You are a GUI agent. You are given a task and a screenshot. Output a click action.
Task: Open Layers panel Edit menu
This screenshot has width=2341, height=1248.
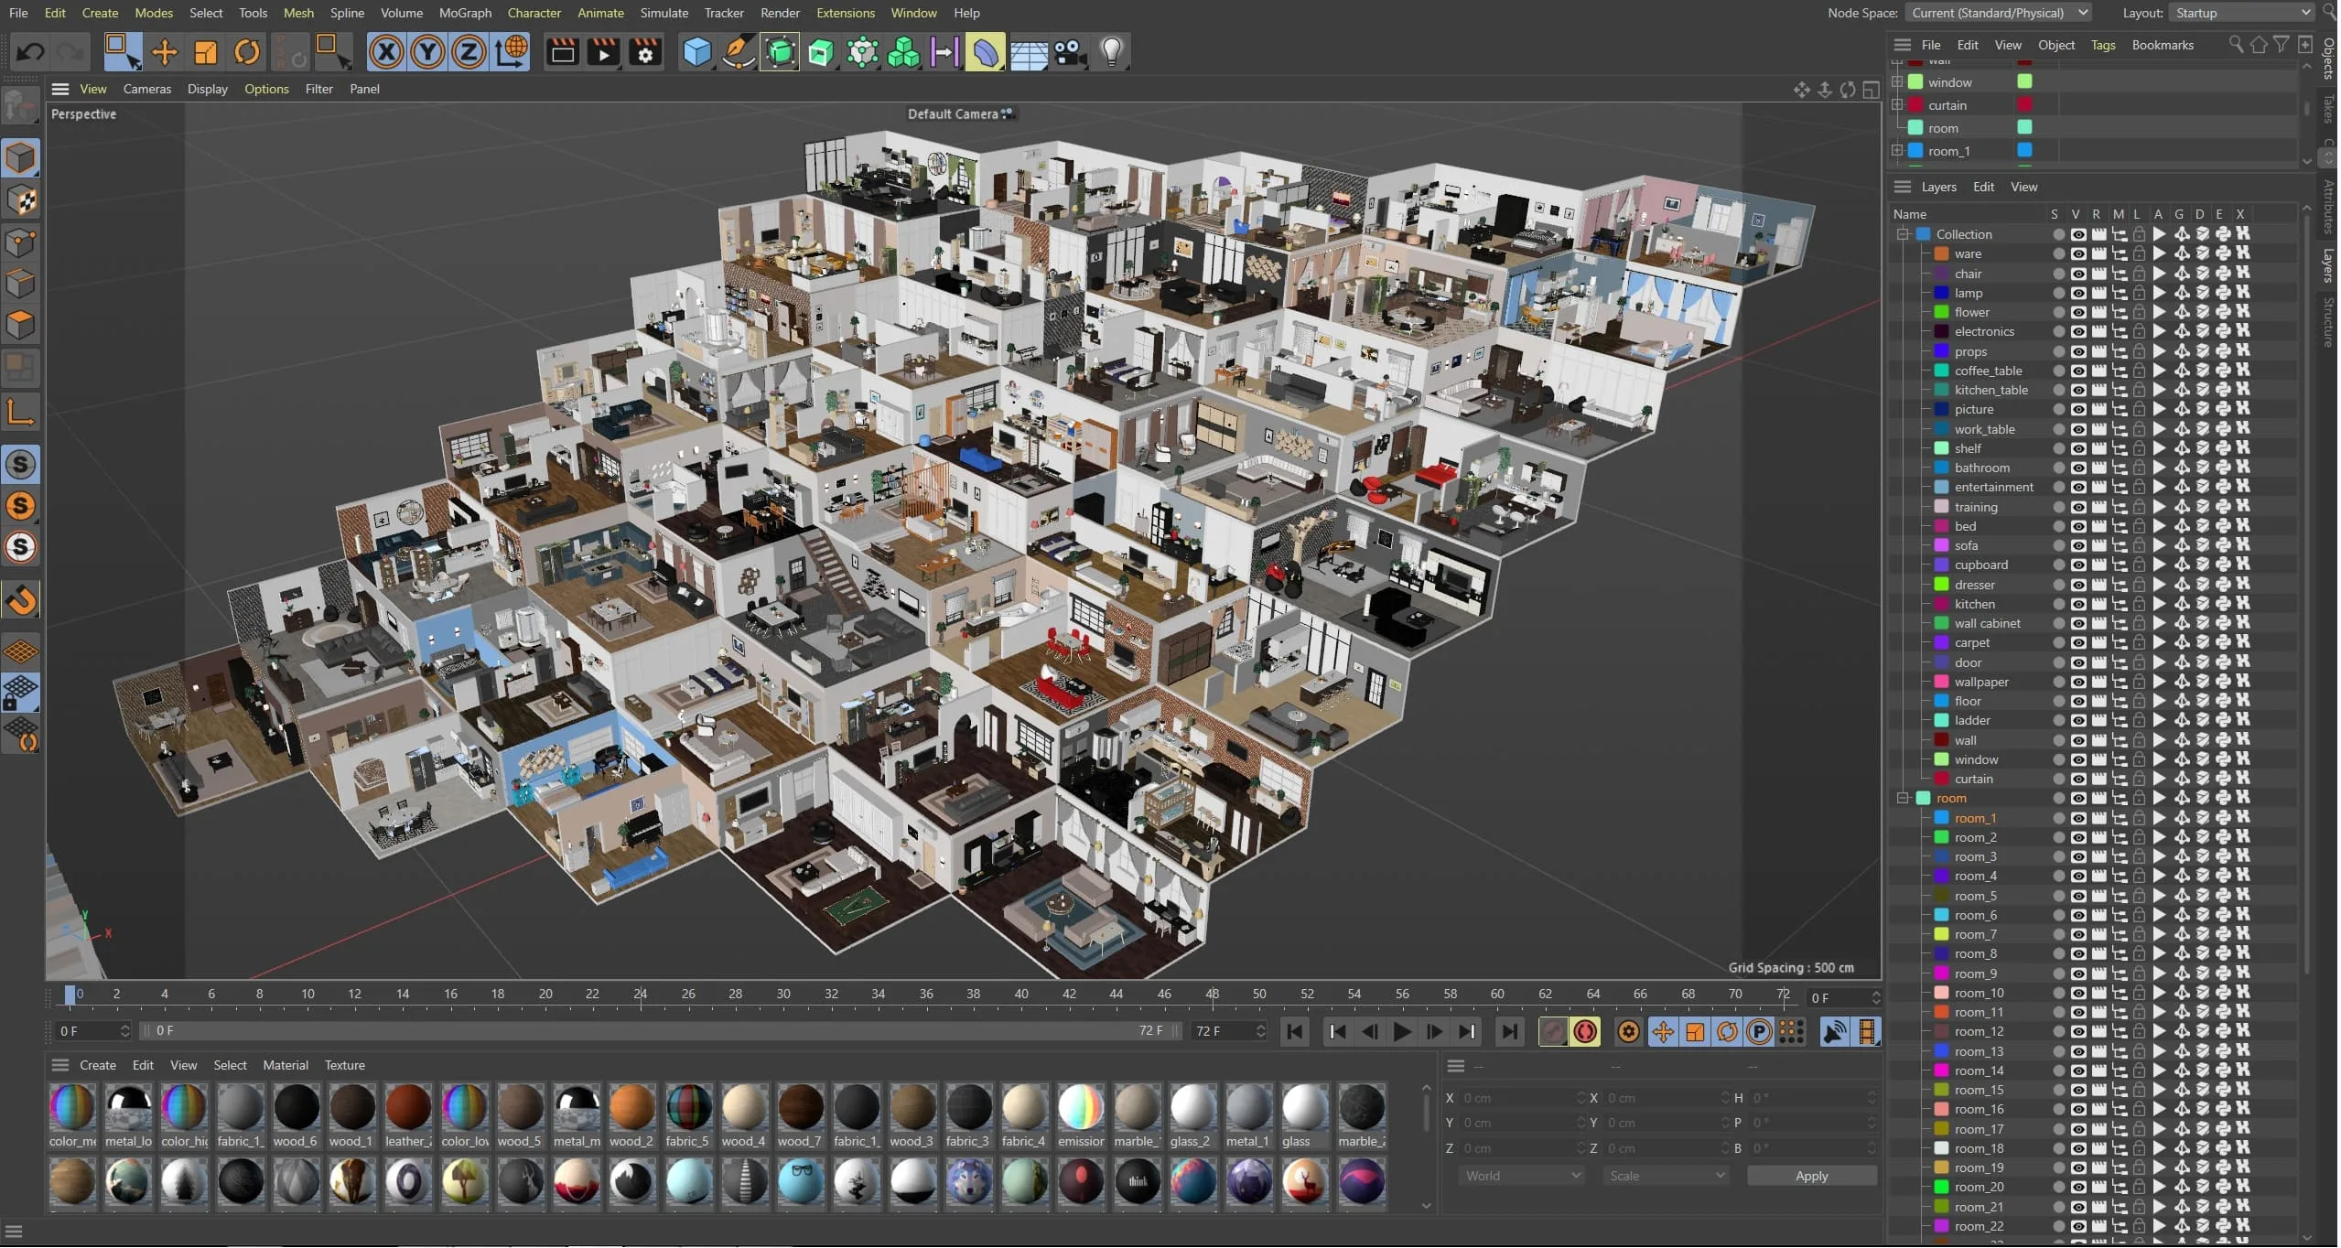[x=1983, y=187]
